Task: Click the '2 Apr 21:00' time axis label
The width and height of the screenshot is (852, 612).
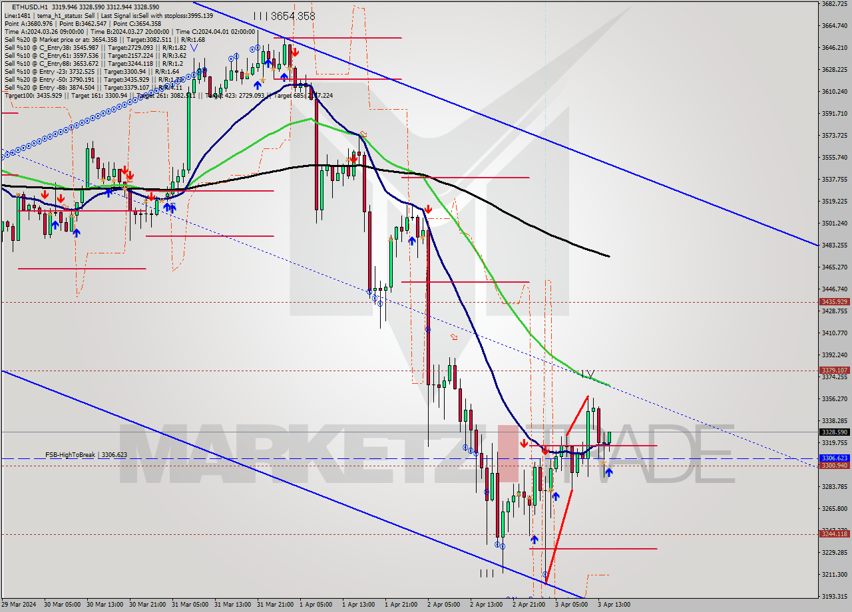Action: click(x=529, y=605)
